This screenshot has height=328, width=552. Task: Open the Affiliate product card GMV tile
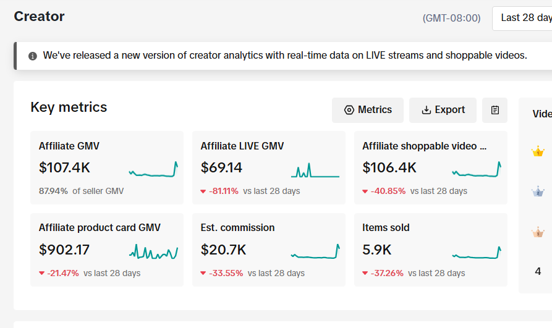107,250
